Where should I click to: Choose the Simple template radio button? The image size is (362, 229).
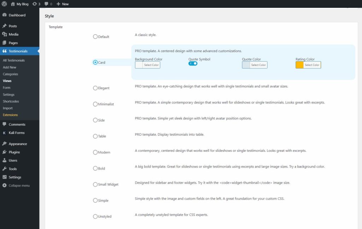pyautogui.click(x=95, y=200)
